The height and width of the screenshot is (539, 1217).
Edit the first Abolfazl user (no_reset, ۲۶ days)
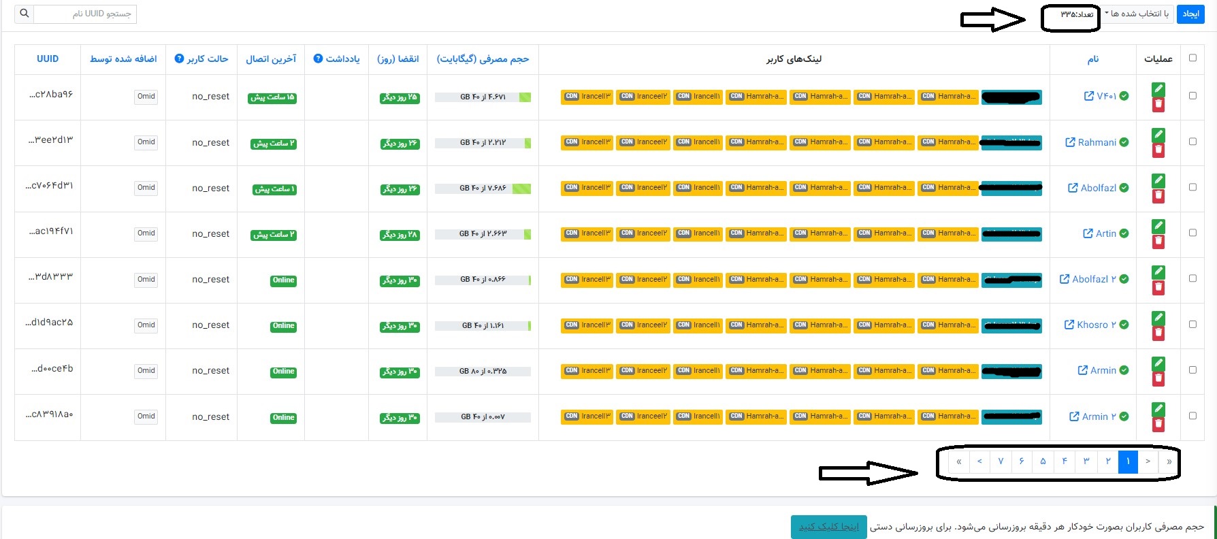pos(1158,180)
